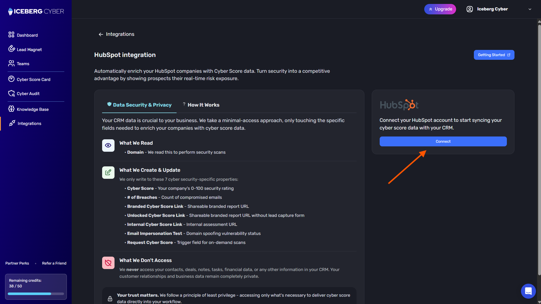Open the Dashboard grid icon

pos(11,35)
